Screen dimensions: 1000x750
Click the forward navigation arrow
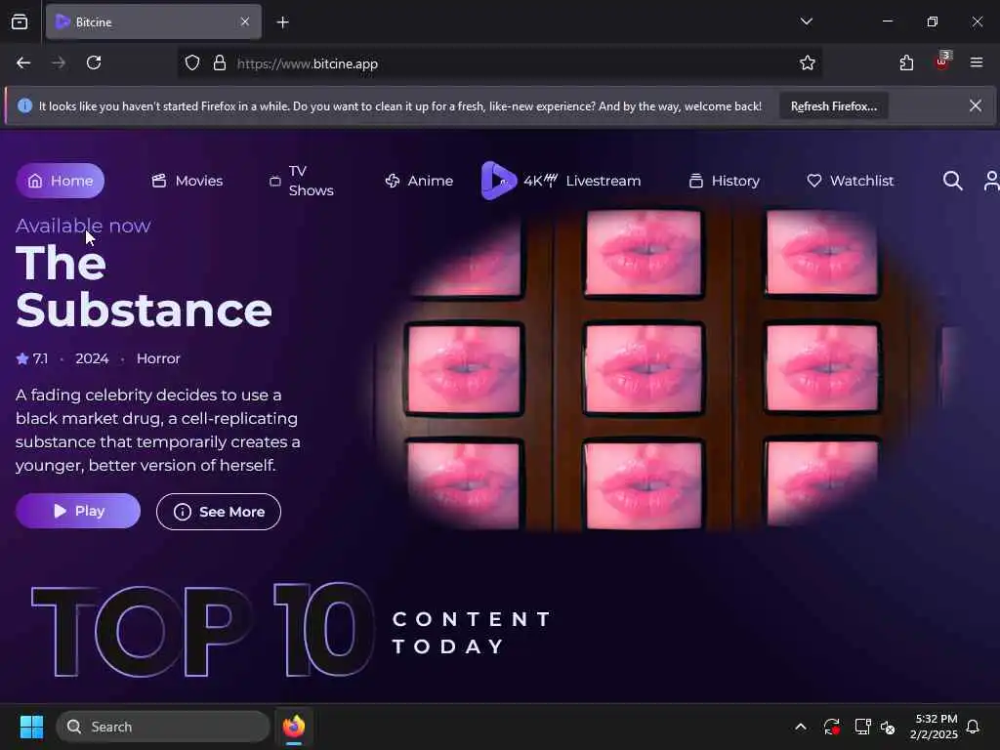tap(59, 63)
